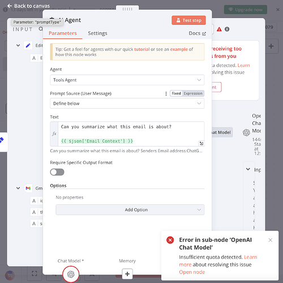Screen dimensions: 283x283
Task: Click the search icon in INPUT panel
Action: [41, 29]
